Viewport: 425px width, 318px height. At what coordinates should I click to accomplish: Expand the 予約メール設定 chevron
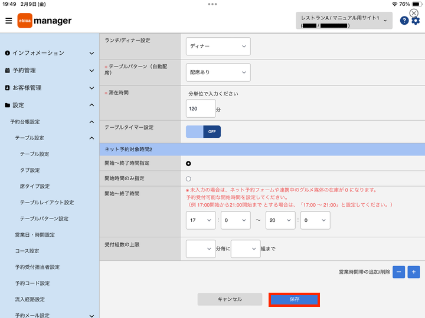pyautogui.click(x=92, y=316)
